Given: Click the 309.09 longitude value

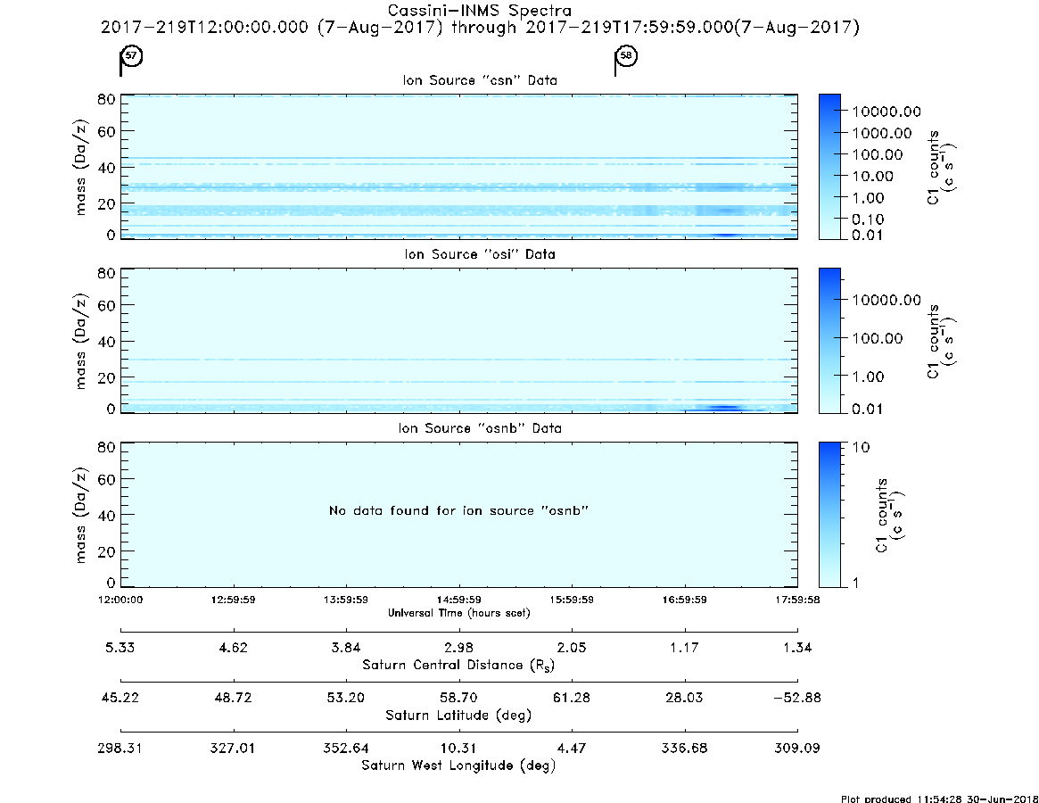Looking at the screenshot, I should 797,748.
